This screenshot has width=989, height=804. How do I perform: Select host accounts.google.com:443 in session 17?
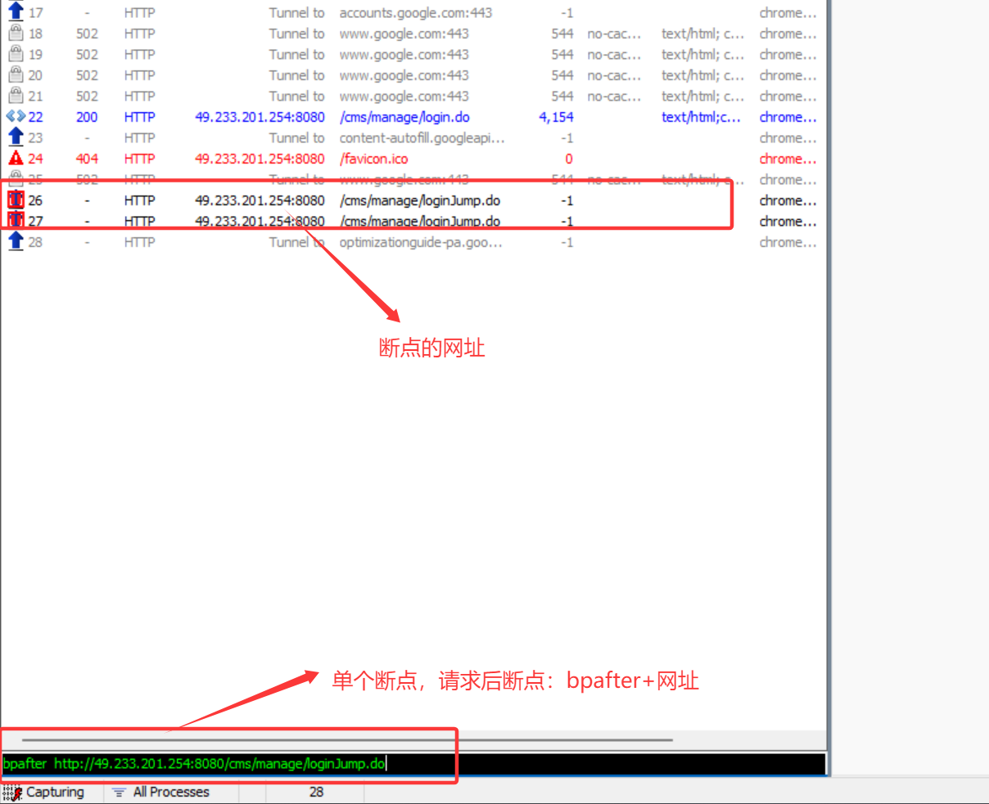click(x=416, y=13)
